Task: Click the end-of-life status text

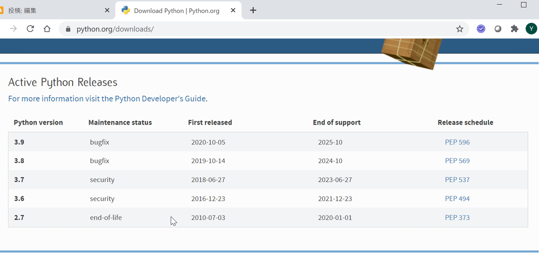Action: click(x=106, y=217)
